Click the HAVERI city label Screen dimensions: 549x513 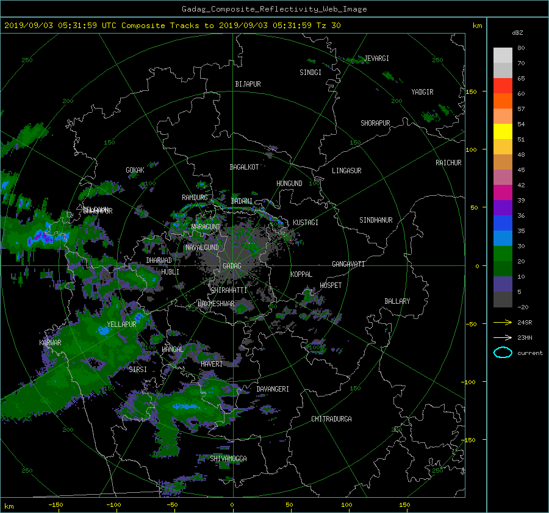(x=212, y=364)
